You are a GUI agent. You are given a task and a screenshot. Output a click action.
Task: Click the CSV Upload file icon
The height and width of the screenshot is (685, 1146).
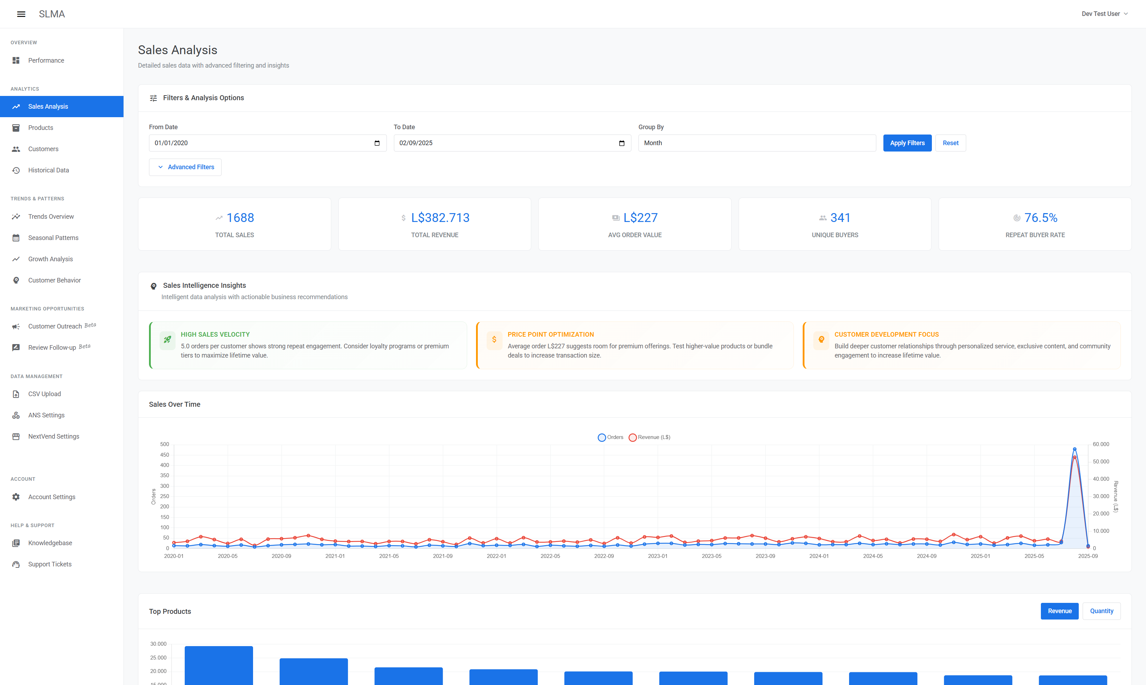tap(16, 394)
